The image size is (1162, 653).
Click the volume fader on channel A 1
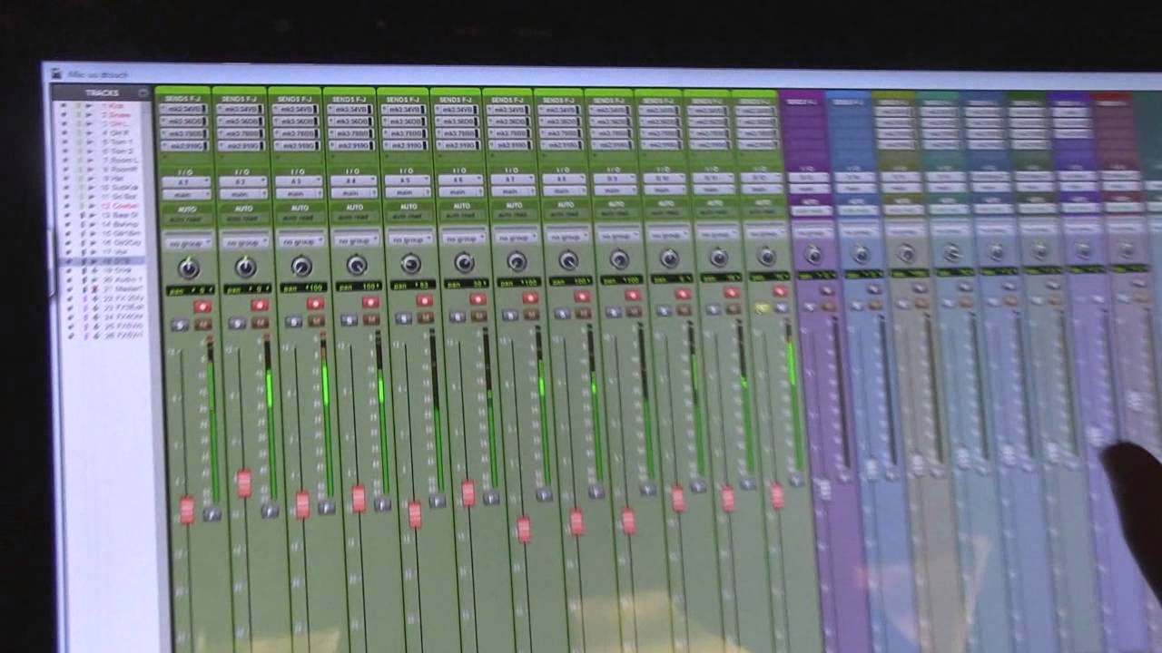click(186, 510)
